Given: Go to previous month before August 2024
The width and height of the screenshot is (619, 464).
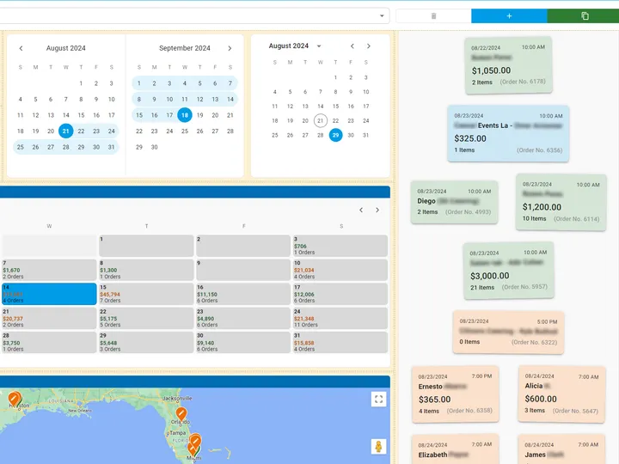Looking at the screenshot, I should pyautogui.click(x=21, y=48).
